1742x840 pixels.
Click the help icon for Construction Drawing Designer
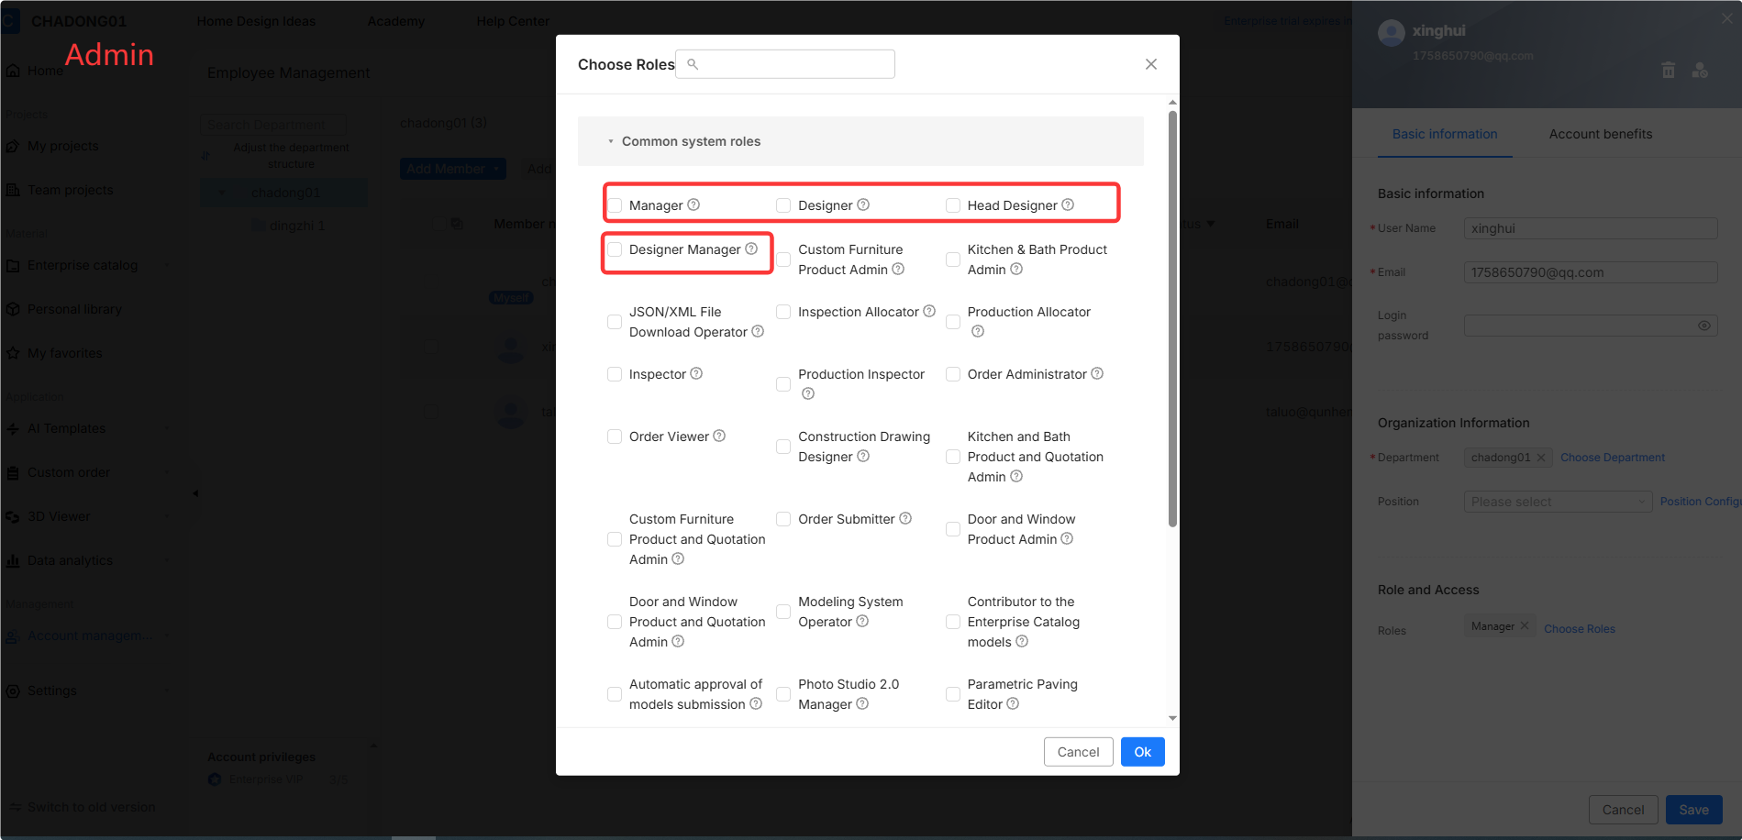pyautogui.click(x=863, y=456)
